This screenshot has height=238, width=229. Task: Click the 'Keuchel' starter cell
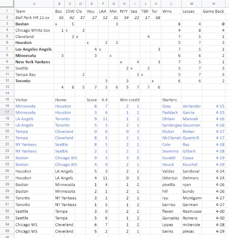pyautogui.click(x=191, y=164)
